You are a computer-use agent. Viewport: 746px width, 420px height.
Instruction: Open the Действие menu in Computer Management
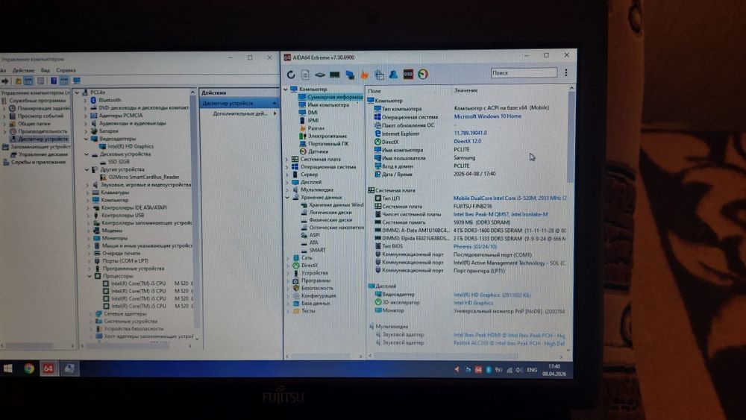point(23,70)
